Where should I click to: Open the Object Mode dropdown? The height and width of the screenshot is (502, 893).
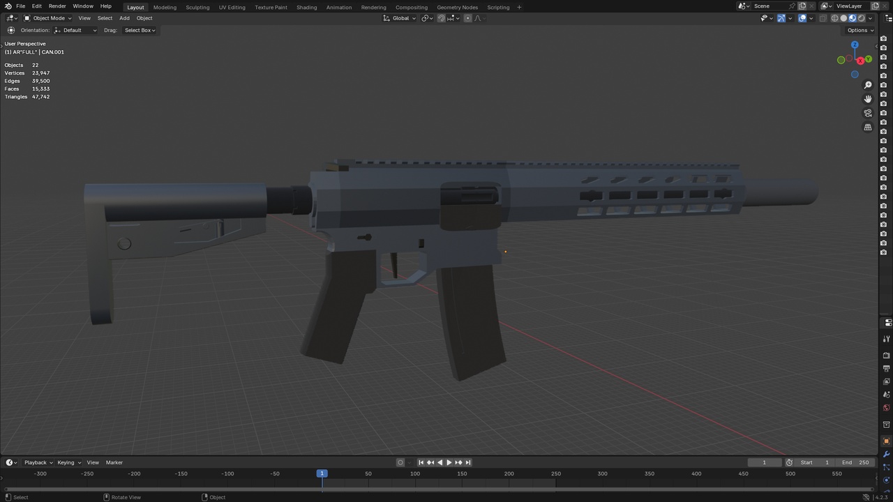(48, 18)
